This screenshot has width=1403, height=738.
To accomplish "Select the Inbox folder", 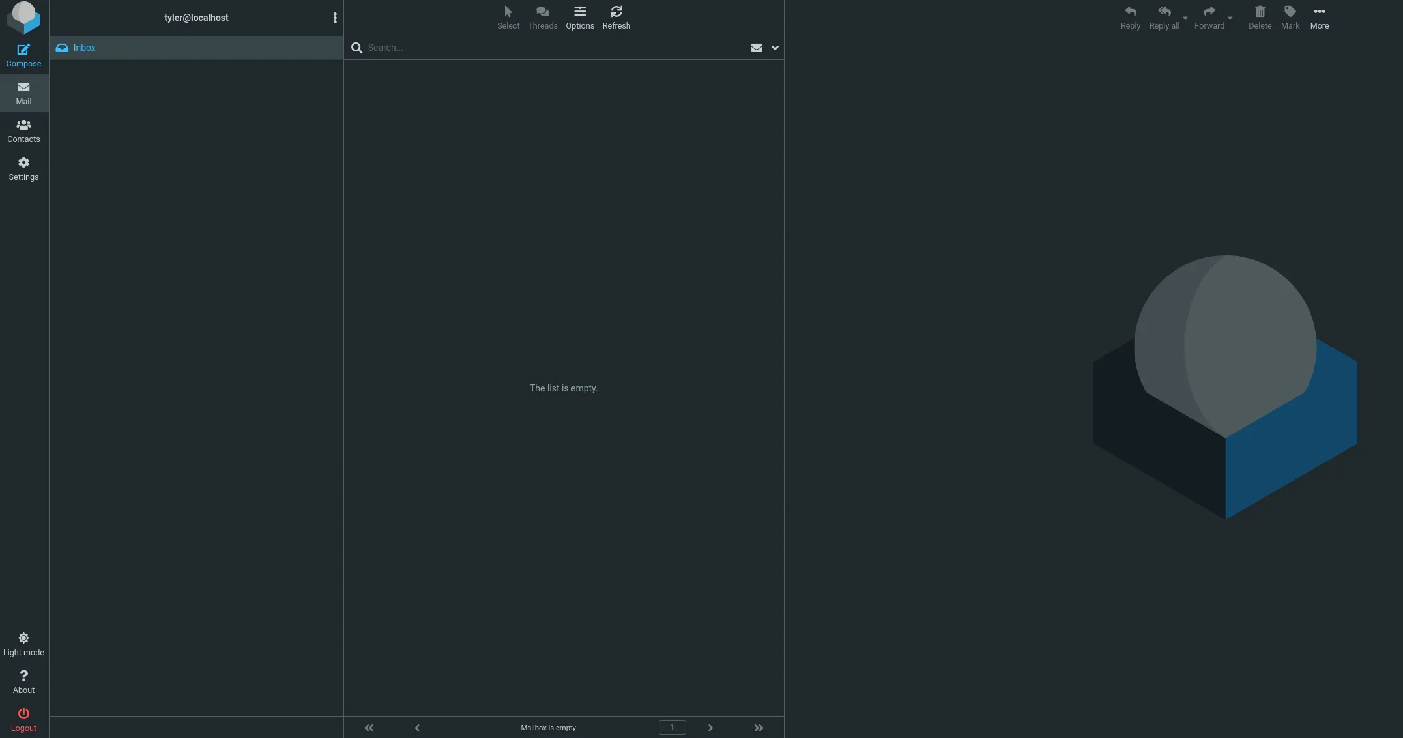I will pos(84,48).
